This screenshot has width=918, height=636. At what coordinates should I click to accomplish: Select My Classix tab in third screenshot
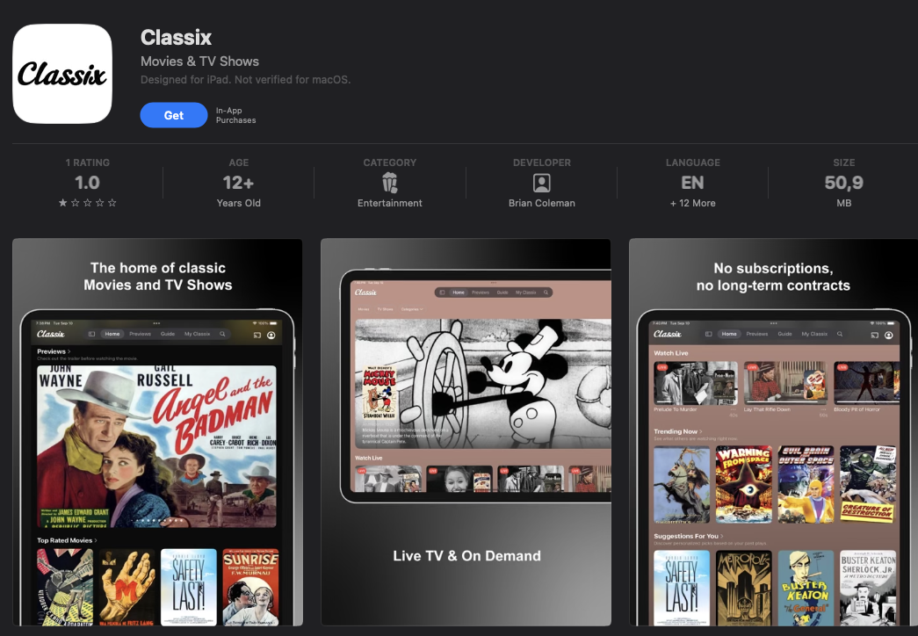(x=814, y=334)
